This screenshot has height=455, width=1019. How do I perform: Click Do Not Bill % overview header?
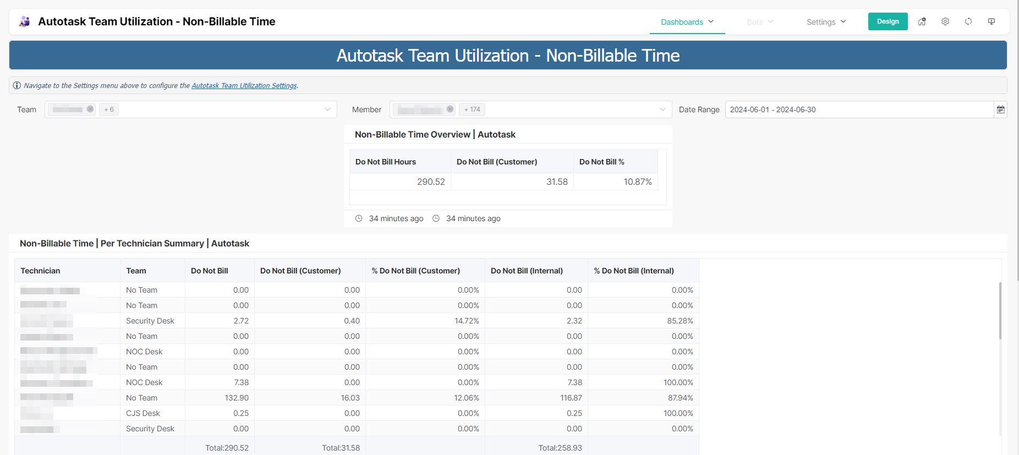pyautogui.click(x=616, y=162)
